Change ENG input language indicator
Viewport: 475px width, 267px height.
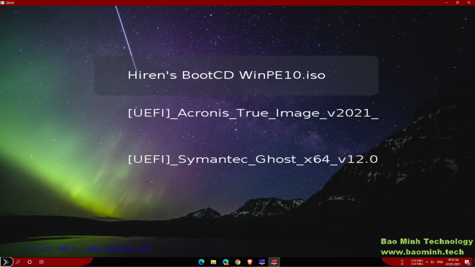pyautogui.click(x=440, y=262)
